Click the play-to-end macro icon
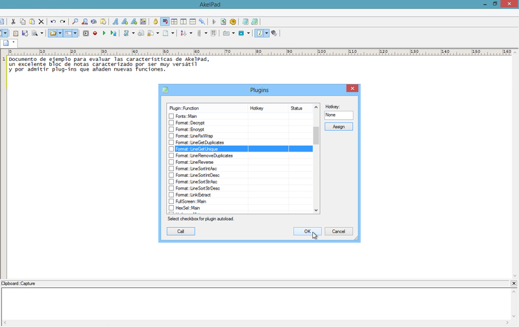This screenshot has width=519, height=327. pyautogui.click(x=114, y=34)
